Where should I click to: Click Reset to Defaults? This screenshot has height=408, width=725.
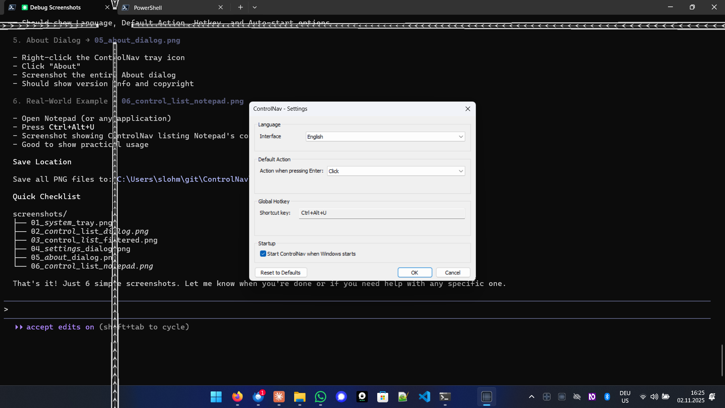click(x=281, y=272)
